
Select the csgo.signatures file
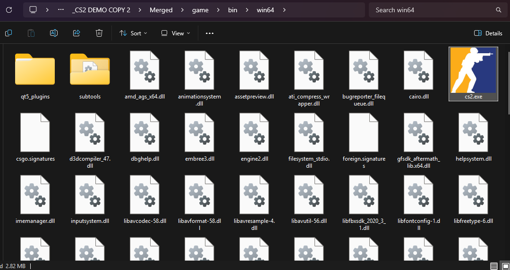(x=35, y=138)
